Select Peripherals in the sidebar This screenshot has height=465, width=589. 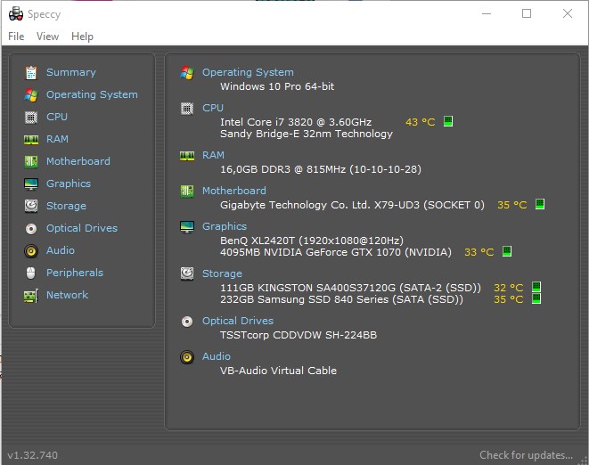pos(75,273)
